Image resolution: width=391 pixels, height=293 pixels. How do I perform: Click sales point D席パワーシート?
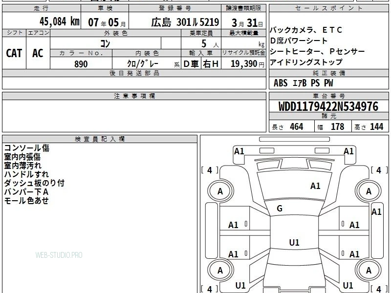(x=299, y=41)
